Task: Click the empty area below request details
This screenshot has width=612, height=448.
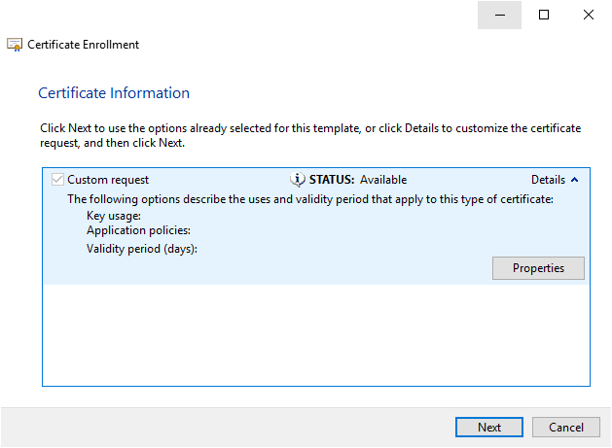Action: [316, 335]
